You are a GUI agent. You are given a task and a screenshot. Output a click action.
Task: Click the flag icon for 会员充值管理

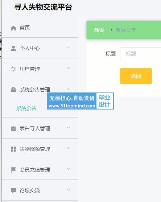[13, 170]
